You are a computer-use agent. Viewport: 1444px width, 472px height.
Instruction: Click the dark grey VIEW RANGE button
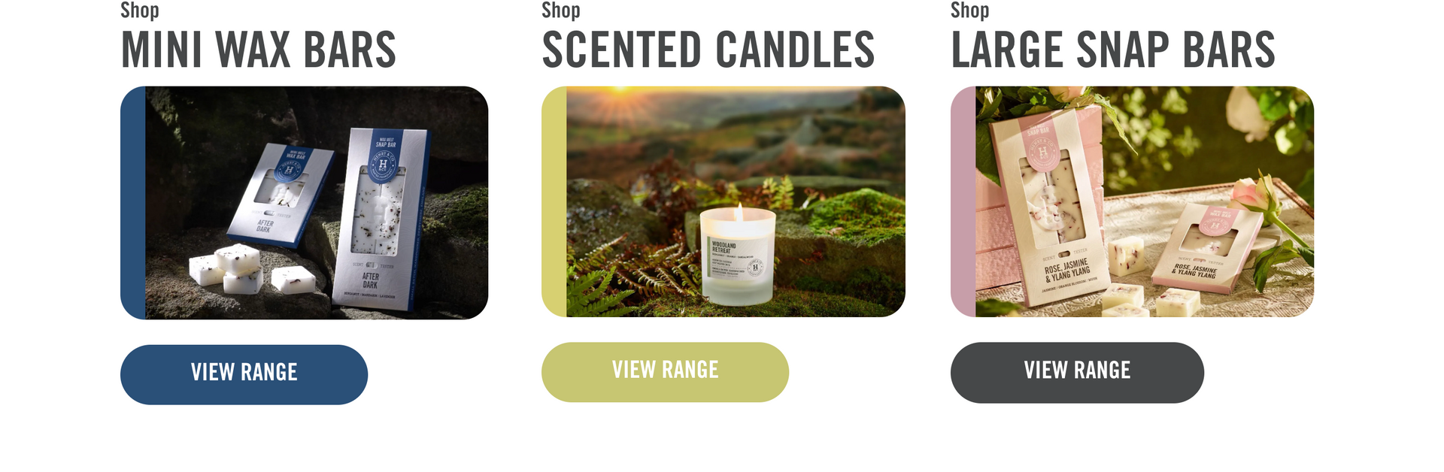point(1077,373)
